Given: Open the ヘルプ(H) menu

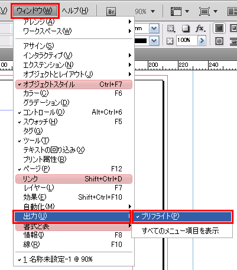Looking at the screenshot, I should click(x=75, y=11).
